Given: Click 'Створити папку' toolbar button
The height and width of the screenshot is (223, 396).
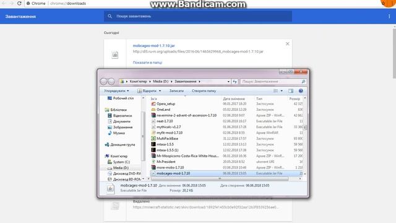Looking at the screenshot, I should 204,91.
